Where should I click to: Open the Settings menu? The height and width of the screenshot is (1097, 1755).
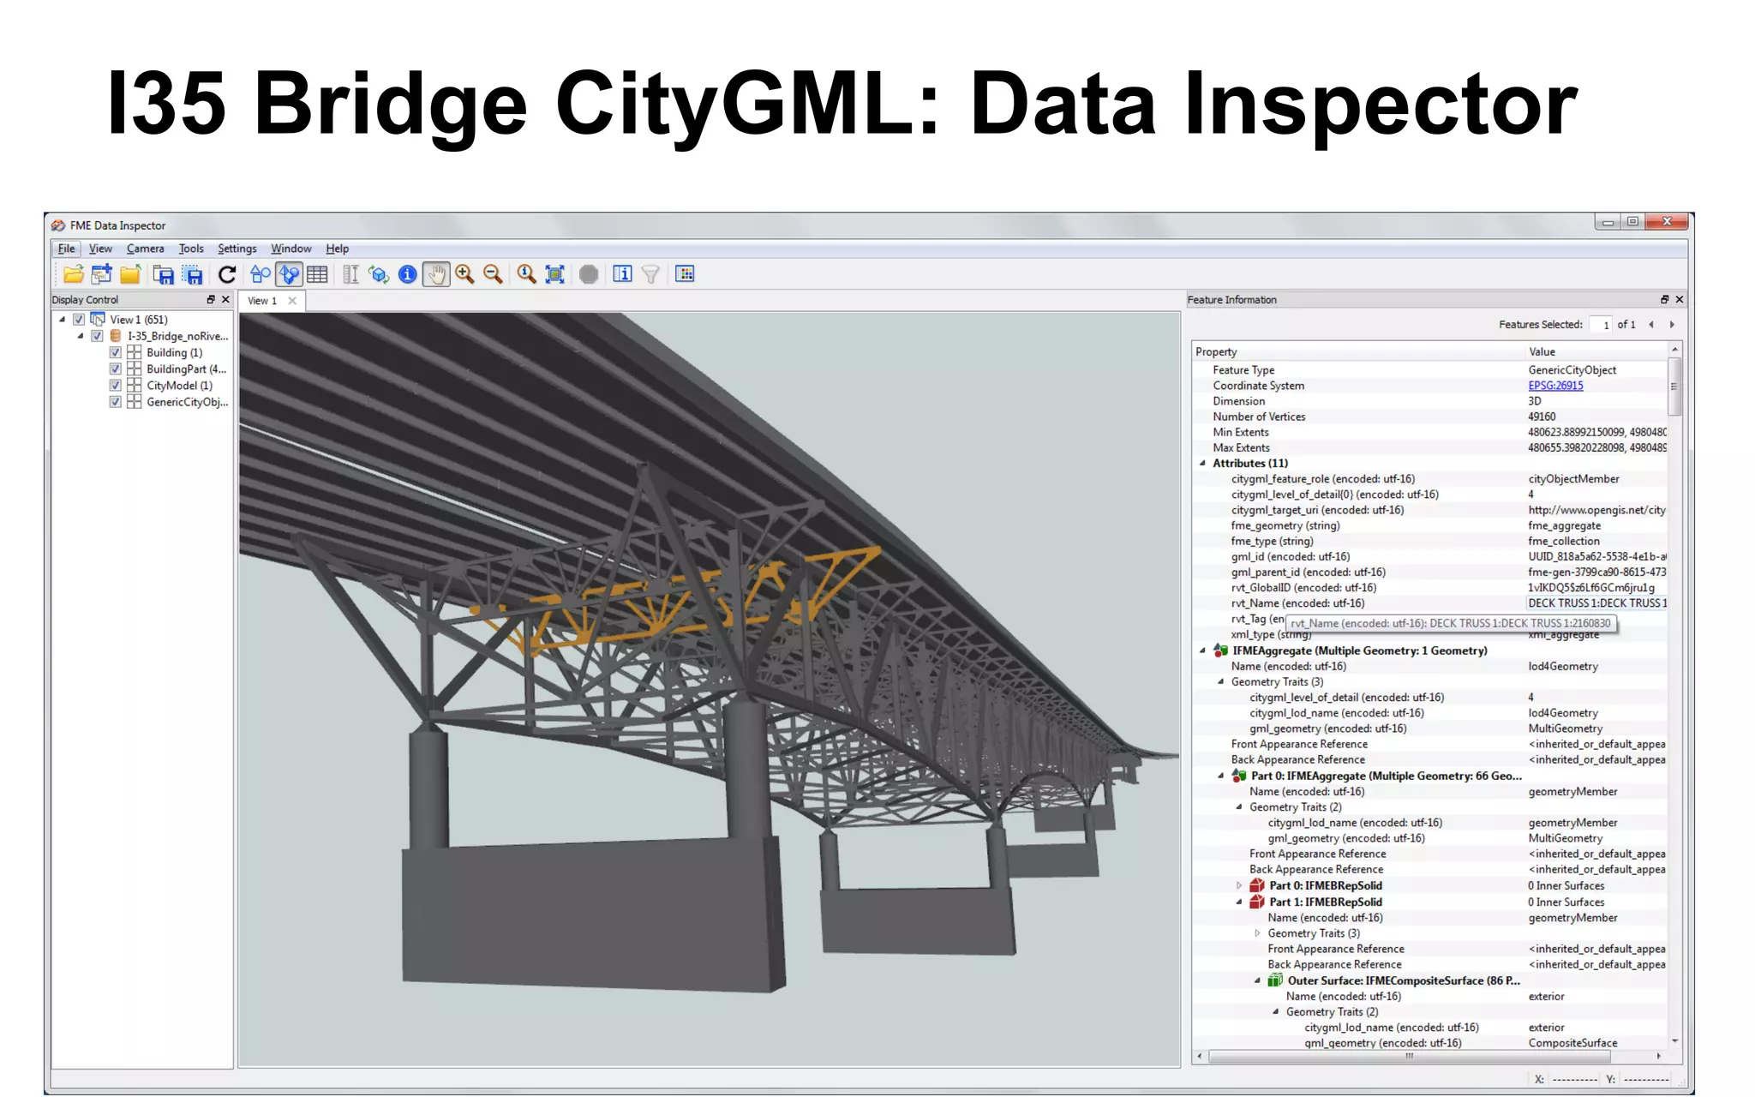237,249
